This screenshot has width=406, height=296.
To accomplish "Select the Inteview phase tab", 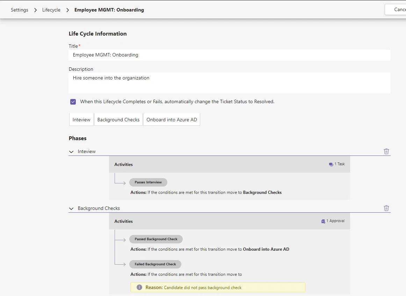I will coord(81,120).
